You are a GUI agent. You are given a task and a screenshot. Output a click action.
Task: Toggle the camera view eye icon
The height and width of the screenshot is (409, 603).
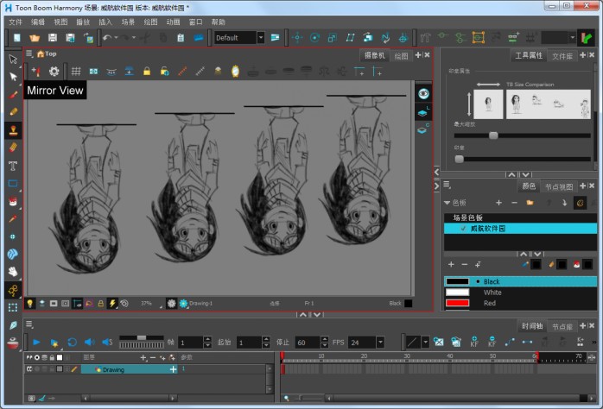coord(423,94)
